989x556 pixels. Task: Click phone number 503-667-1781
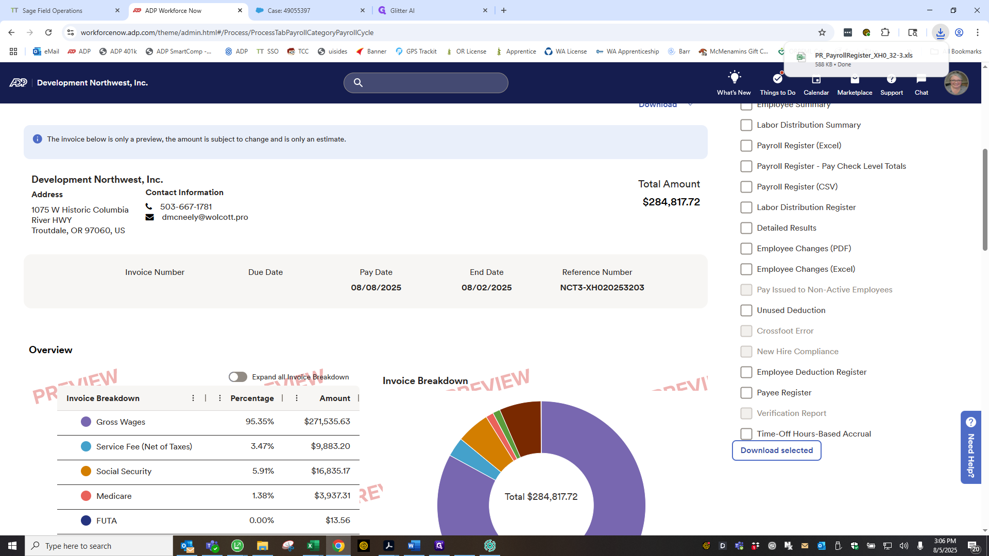[x=185, y=207]
